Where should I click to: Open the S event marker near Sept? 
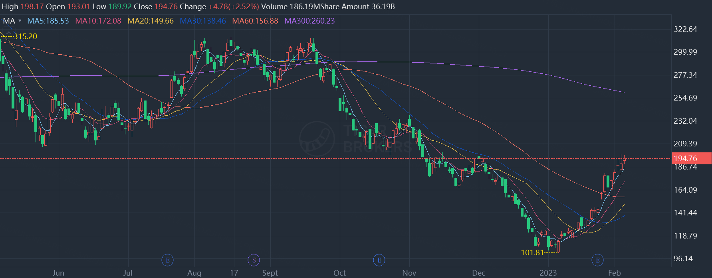254,260
